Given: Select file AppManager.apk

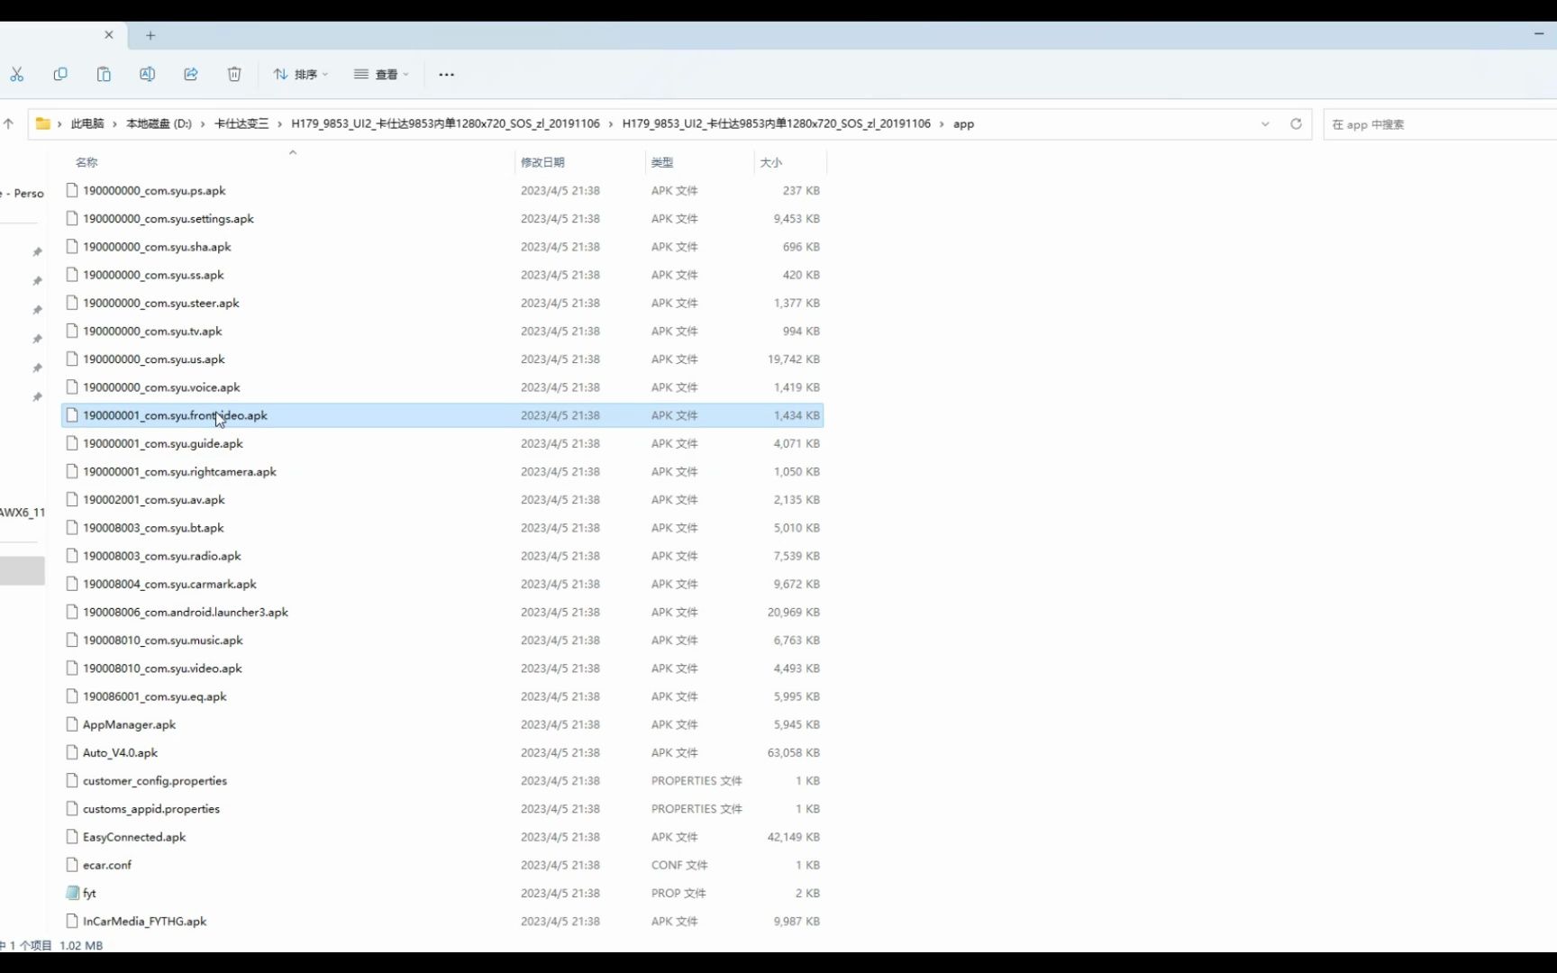Looking at the screenshot, I should pyautogui.click(x=442, y=724).
